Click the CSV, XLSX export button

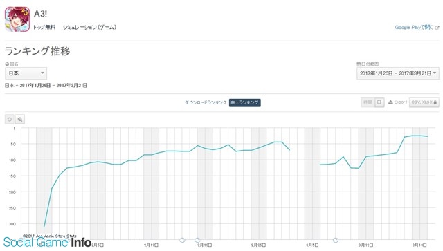(424, 102)
